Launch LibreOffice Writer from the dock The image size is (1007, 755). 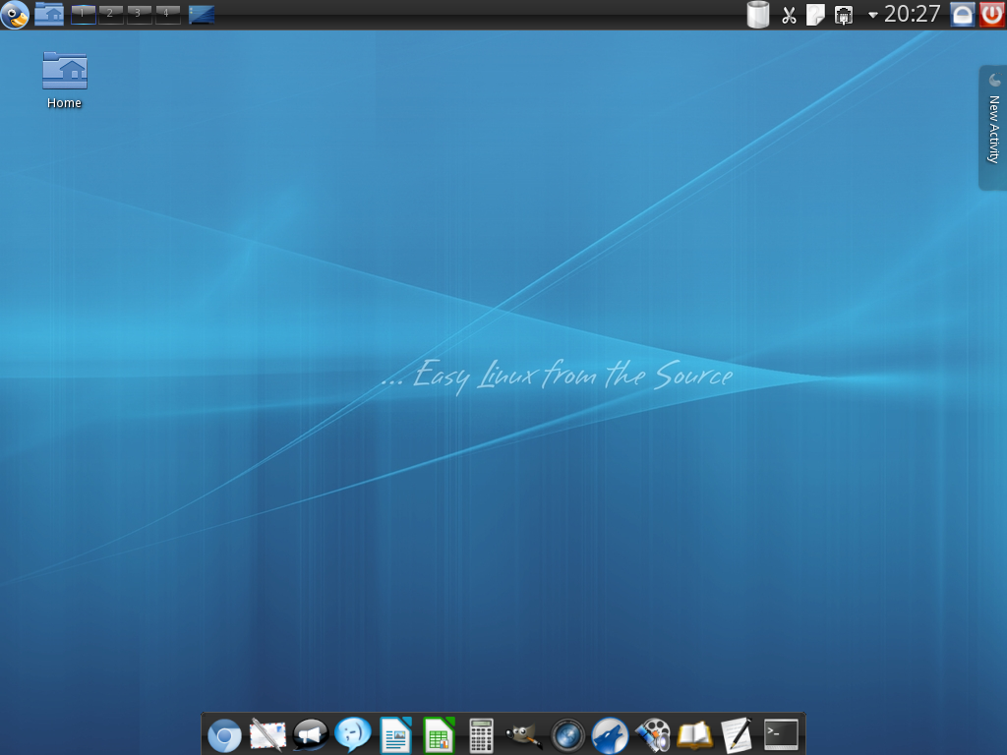(395, 735)
